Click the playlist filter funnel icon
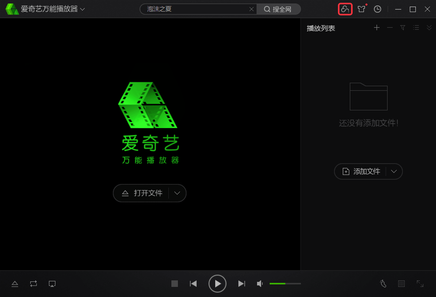The height and width of the screenshot is (297, 436). pos(403,27)
